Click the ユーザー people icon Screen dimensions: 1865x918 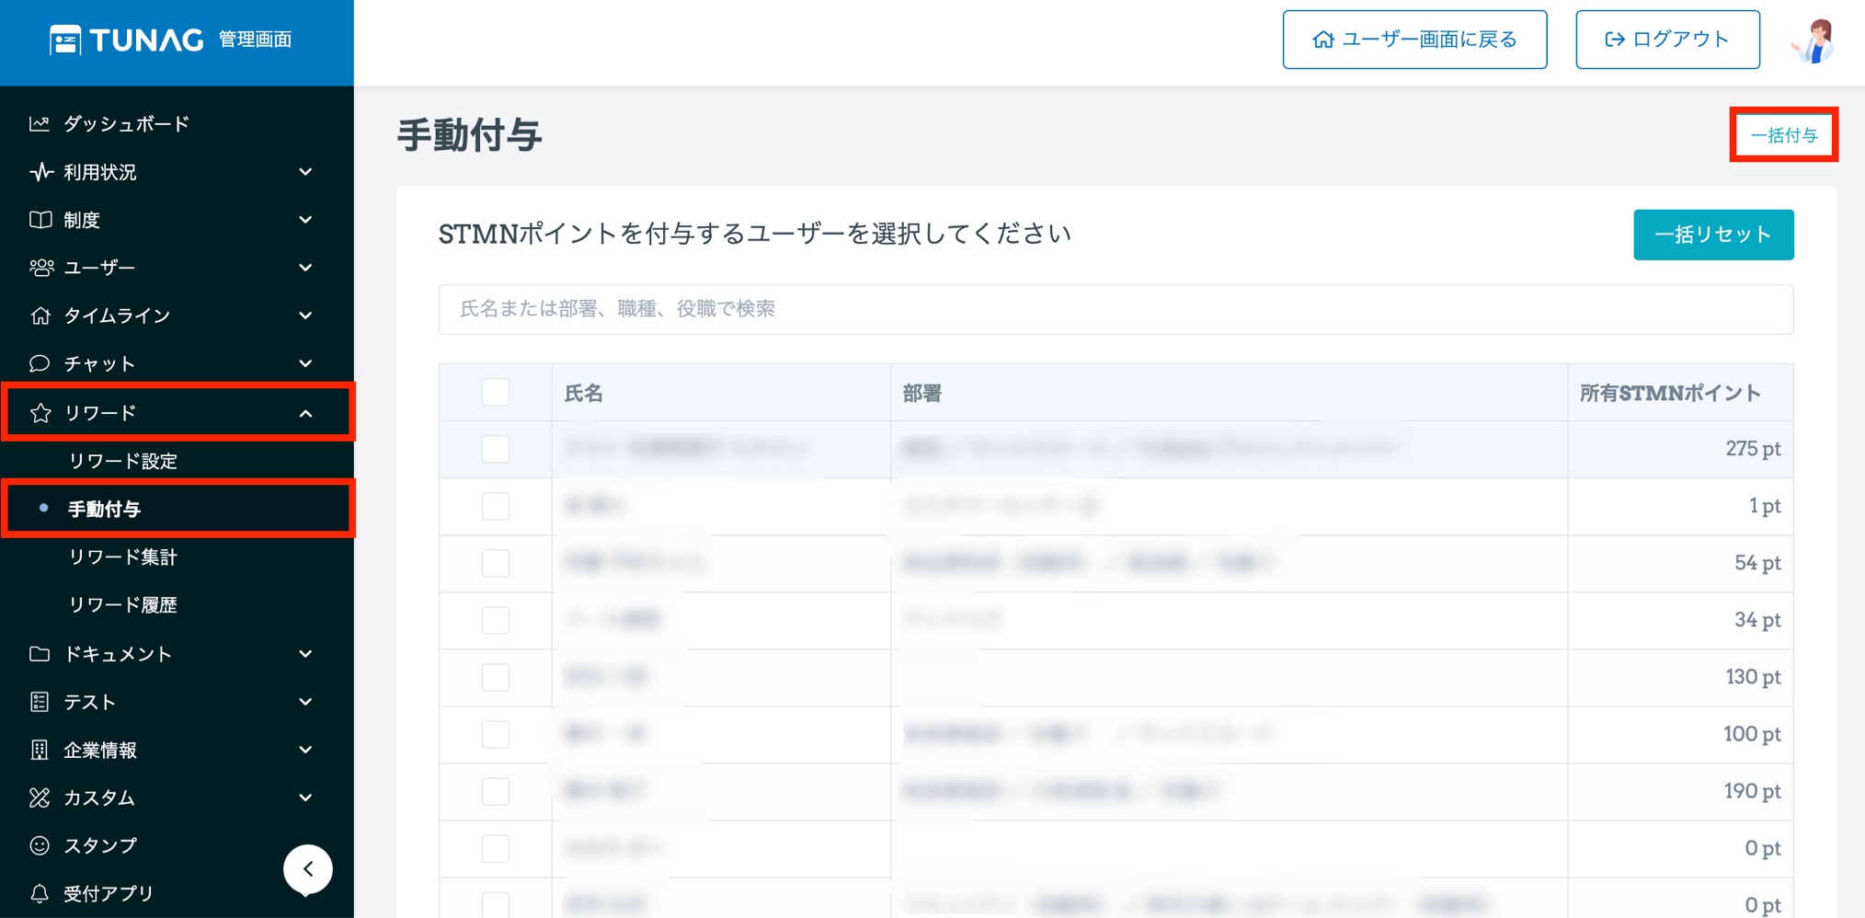(41, 268)
